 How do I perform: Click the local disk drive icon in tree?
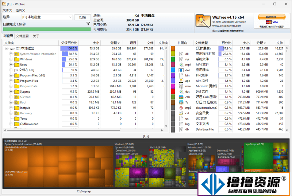click(x=12, y=48)
